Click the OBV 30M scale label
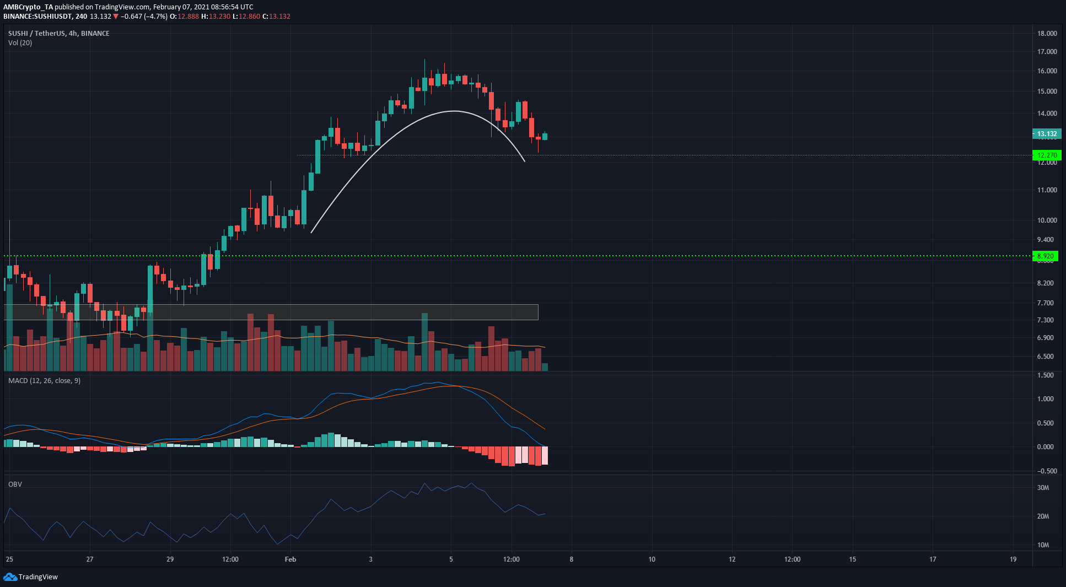Image resolution: width=1066 pixels, height=587 pixels. point(1043,487)
